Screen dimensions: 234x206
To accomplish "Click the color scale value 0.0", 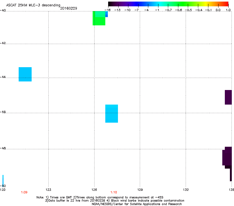I will [x=218, y=10].
